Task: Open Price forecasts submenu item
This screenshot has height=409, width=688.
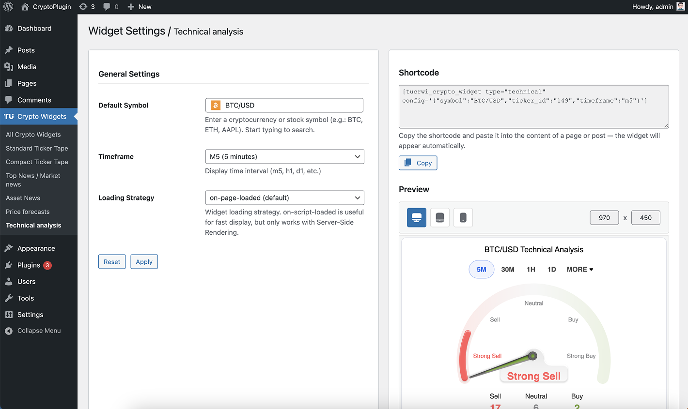Action: point(28,212)
